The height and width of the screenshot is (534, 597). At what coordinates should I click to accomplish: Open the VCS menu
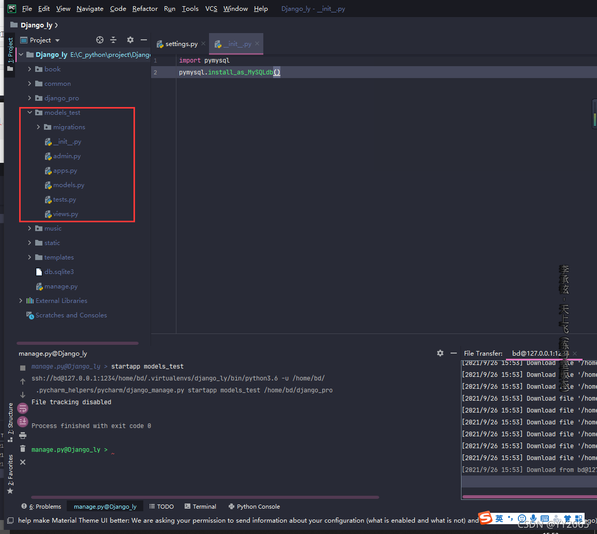point(211,8)
